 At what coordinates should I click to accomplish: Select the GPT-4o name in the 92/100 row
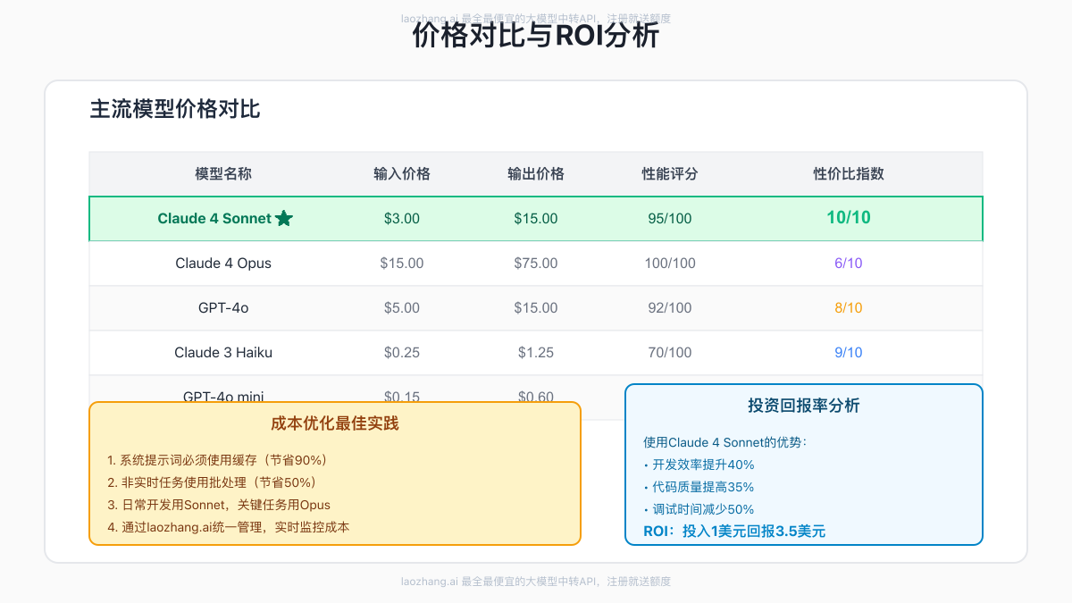coord(223,308)
